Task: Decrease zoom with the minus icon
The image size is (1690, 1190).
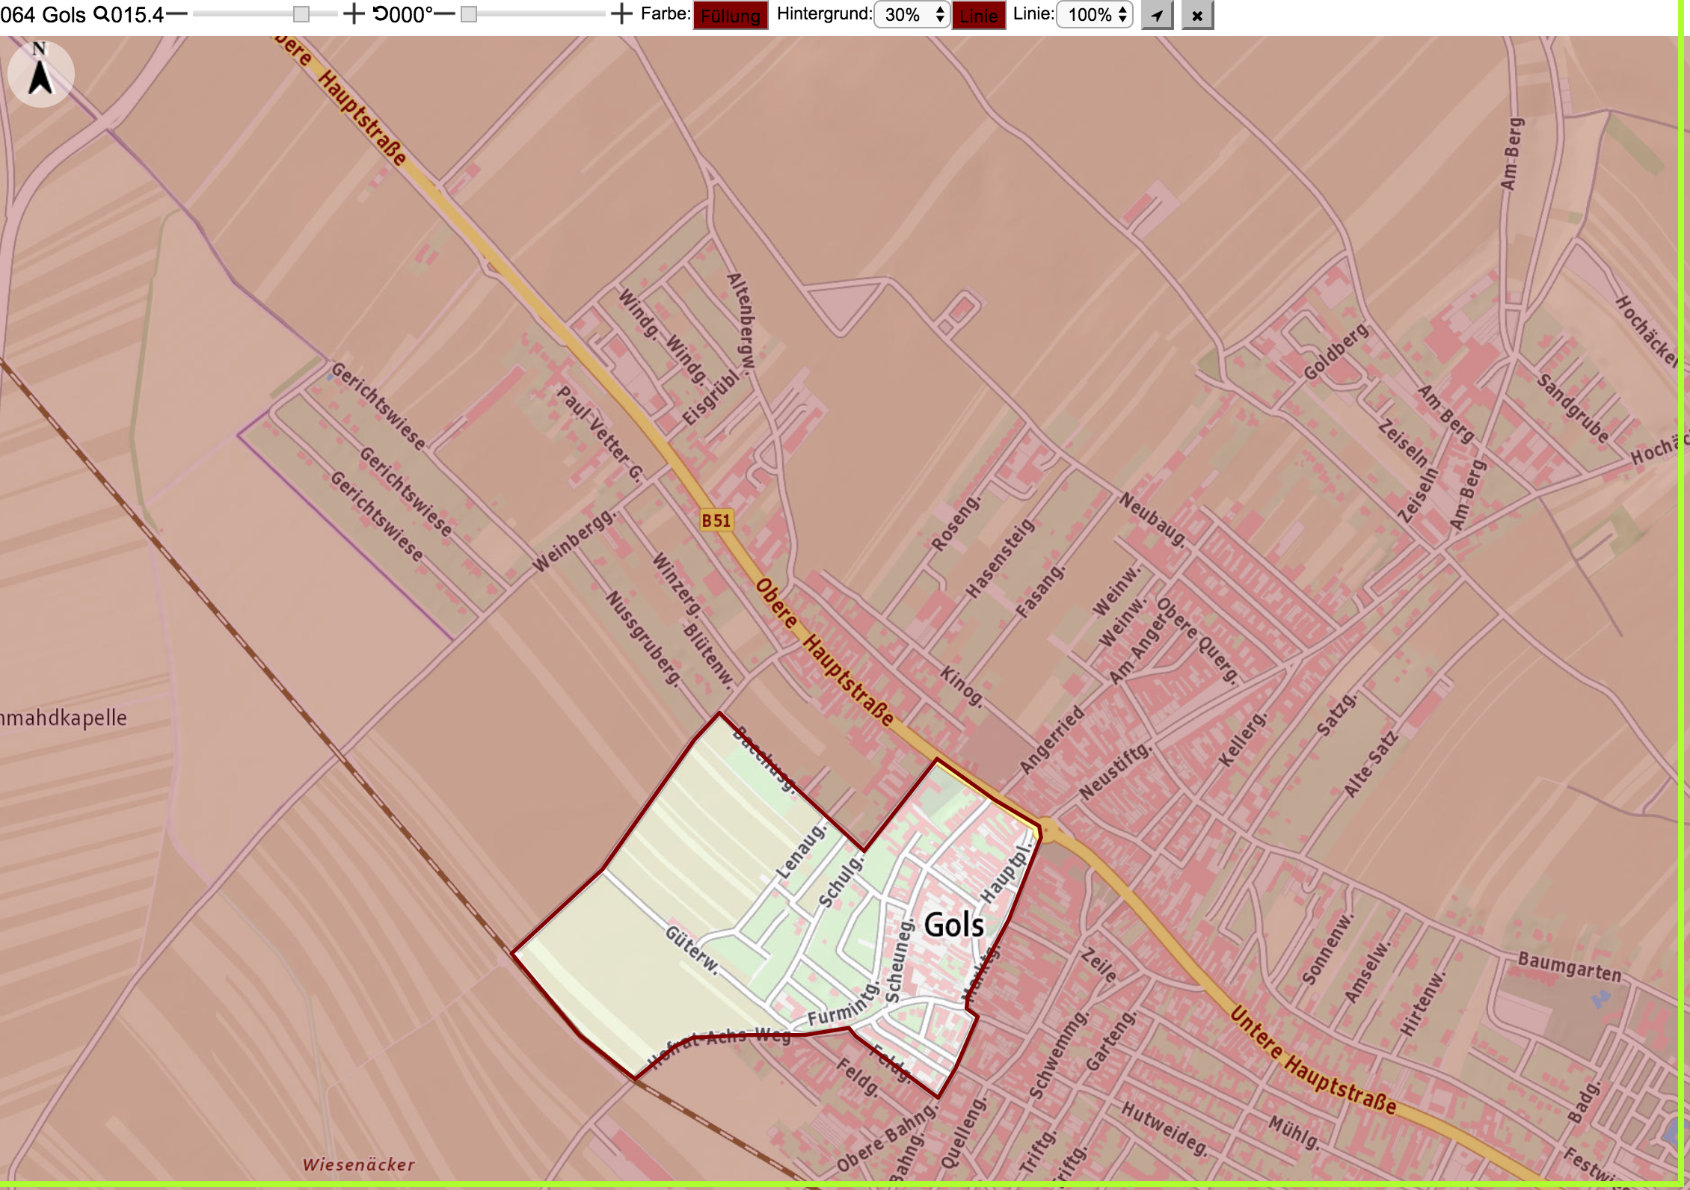Action: (176, 14)
